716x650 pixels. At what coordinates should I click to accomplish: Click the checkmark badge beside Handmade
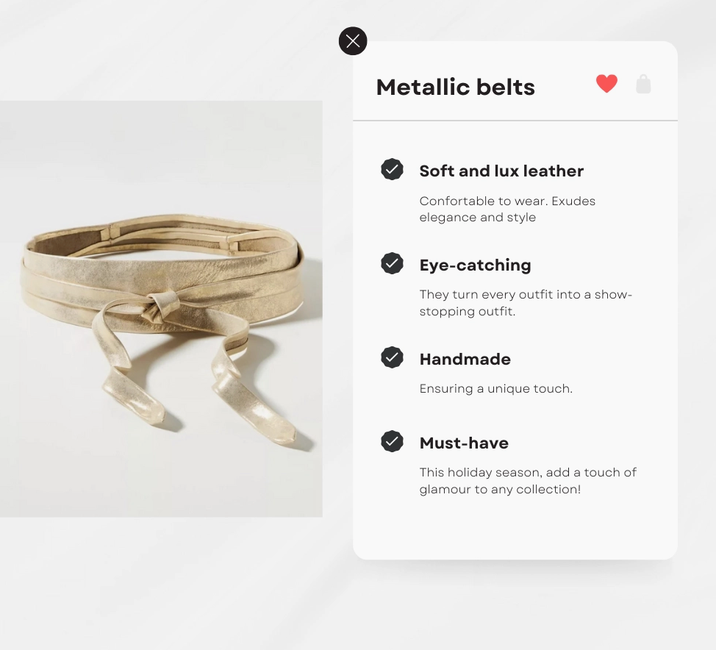click(392, 357)
